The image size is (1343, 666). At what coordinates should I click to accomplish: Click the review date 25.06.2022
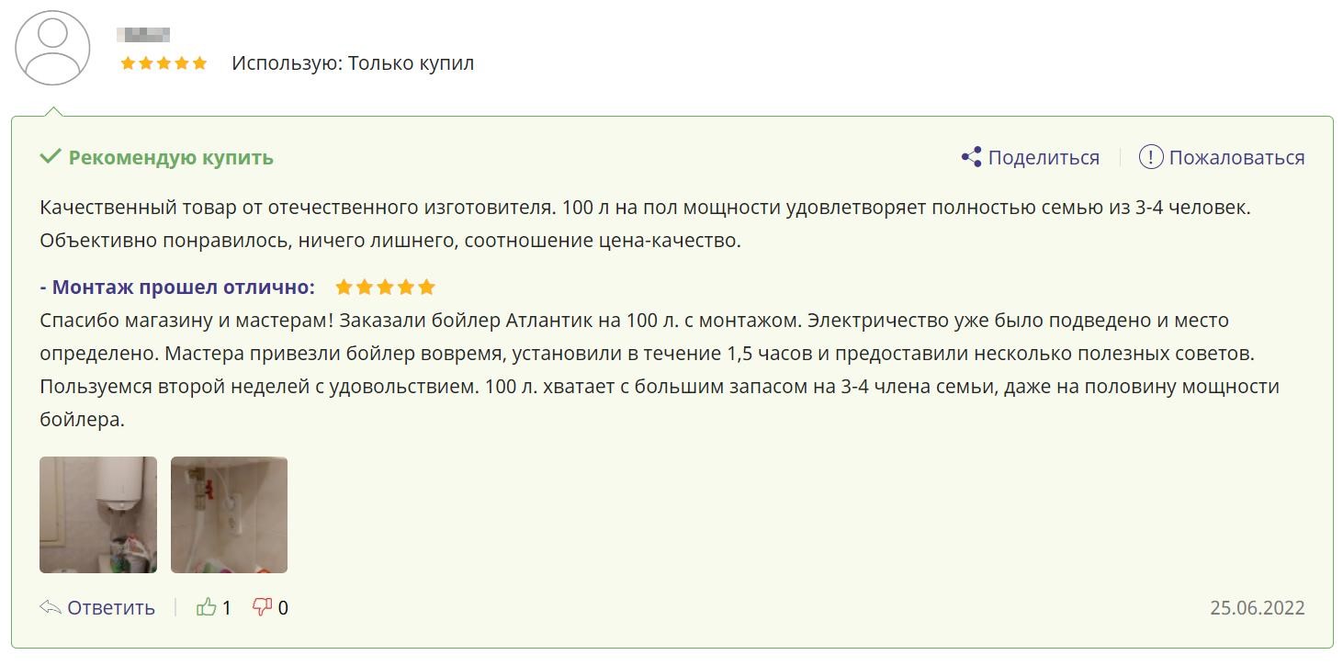(1257, 607)
